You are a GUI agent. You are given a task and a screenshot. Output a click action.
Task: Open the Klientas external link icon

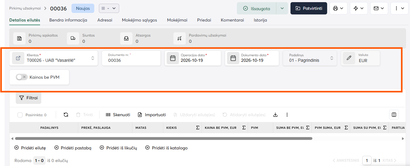coord(18,58)
